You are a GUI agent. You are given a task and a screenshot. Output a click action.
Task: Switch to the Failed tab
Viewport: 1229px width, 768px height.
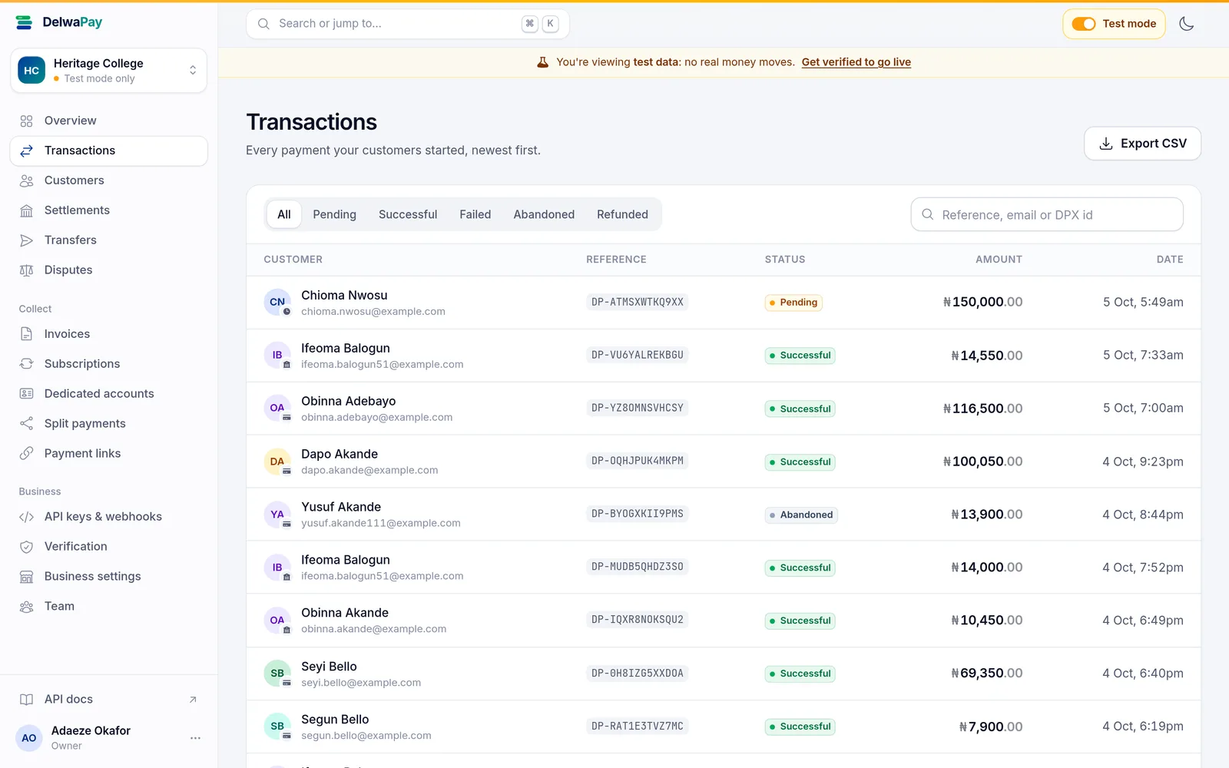tap(475, 214)
